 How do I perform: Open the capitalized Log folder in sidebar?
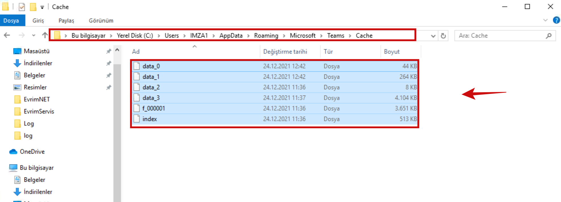coord(29,124)
